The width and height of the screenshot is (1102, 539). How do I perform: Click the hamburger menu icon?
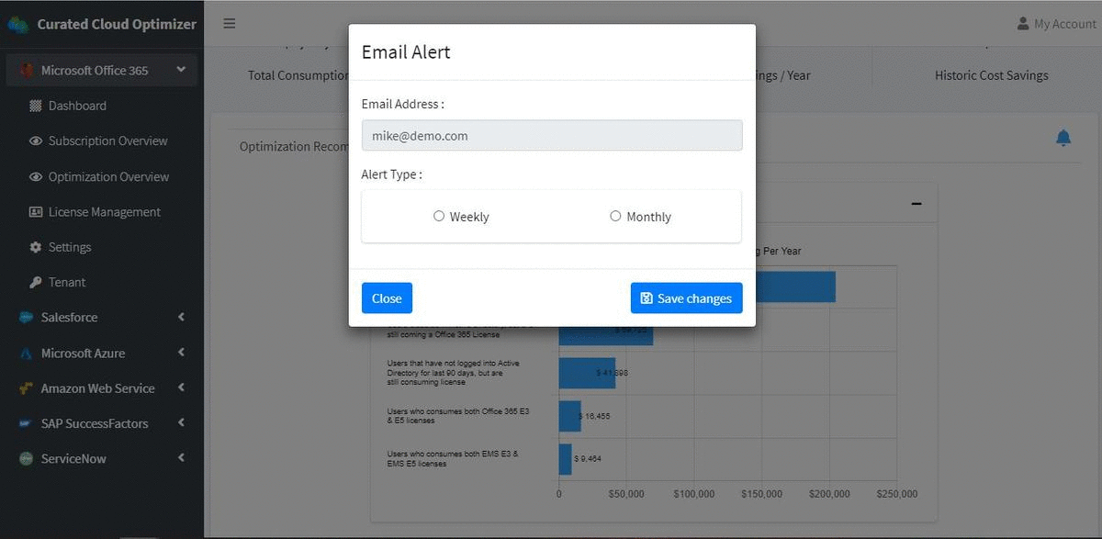pos(230,24)
